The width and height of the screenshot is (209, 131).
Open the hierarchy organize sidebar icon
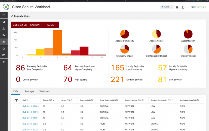click(4, 28)
